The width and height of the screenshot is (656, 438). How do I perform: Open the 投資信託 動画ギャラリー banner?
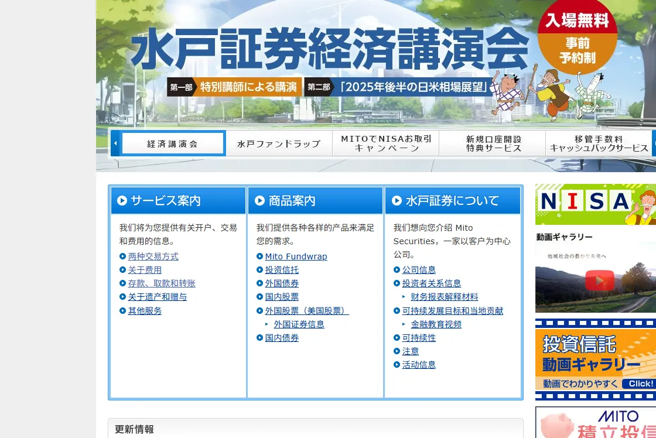tap(596, 360)
